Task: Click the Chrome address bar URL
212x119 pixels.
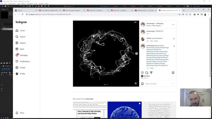Action: 49,14
